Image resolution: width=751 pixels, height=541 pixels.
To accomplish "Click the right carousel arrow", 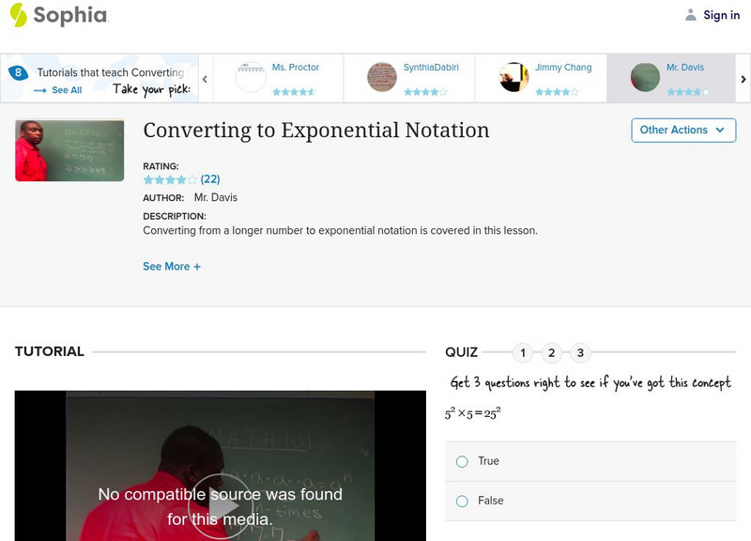I will 742,80.
